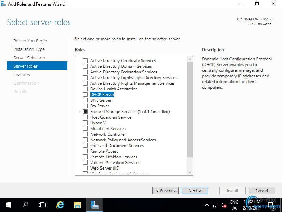The width and height of the screenshot is (282, 212).
Task: Select the Remote Access role label
Action: 104,151
